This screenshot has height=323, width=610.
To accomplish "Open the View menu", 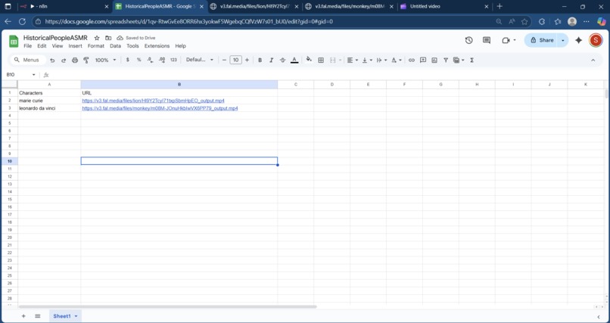I will click(x=58, y=46).
